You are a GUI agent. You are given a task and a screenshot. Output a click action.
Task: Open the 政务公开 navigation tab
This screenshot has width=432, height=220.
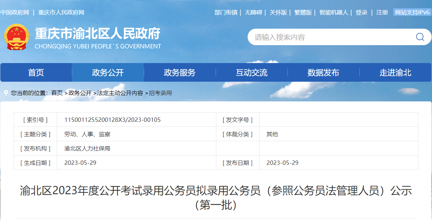(108, 73)
